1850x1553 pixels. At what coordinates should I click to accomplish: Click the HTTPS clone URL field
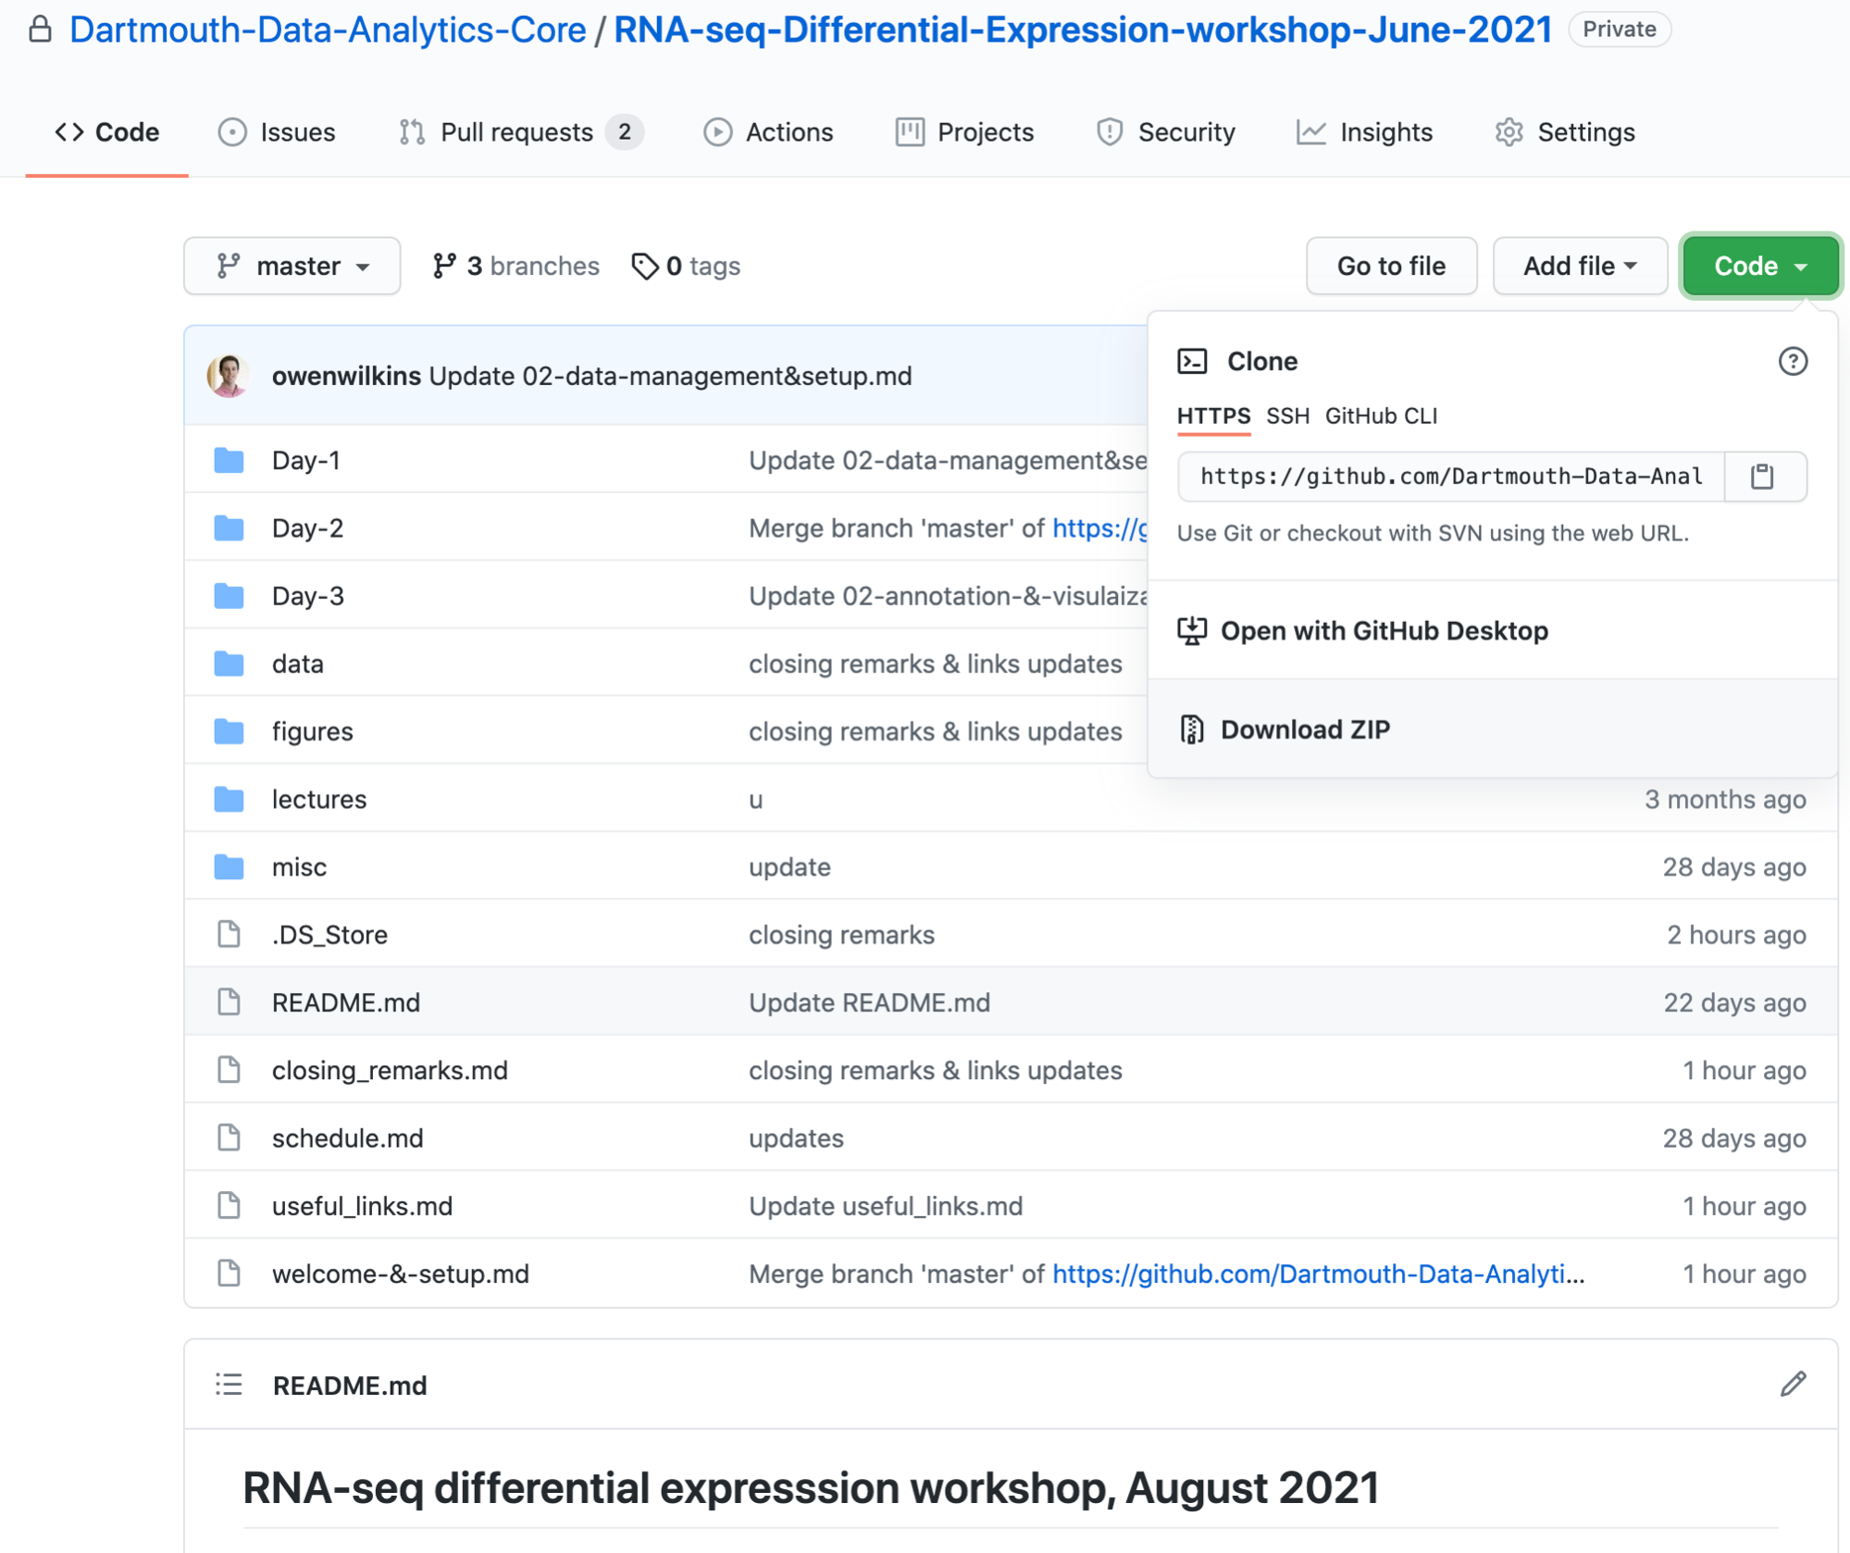point(1450,477)
